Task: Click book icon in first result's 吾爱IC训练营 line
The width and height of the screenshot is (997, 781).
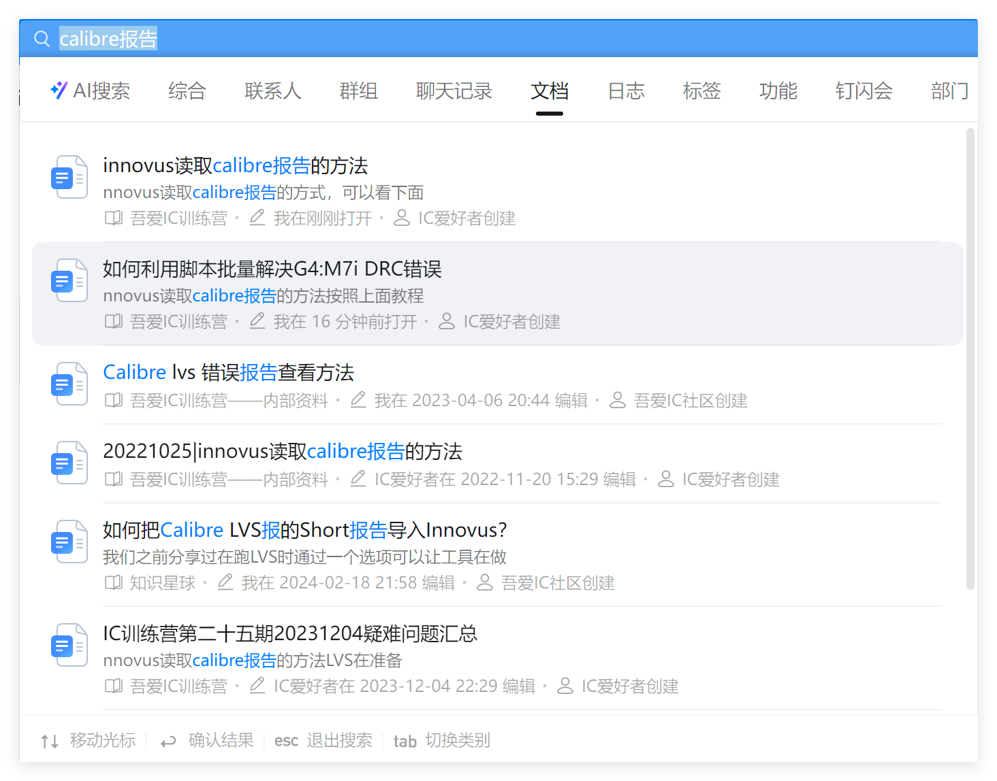Action: [114, 218]
